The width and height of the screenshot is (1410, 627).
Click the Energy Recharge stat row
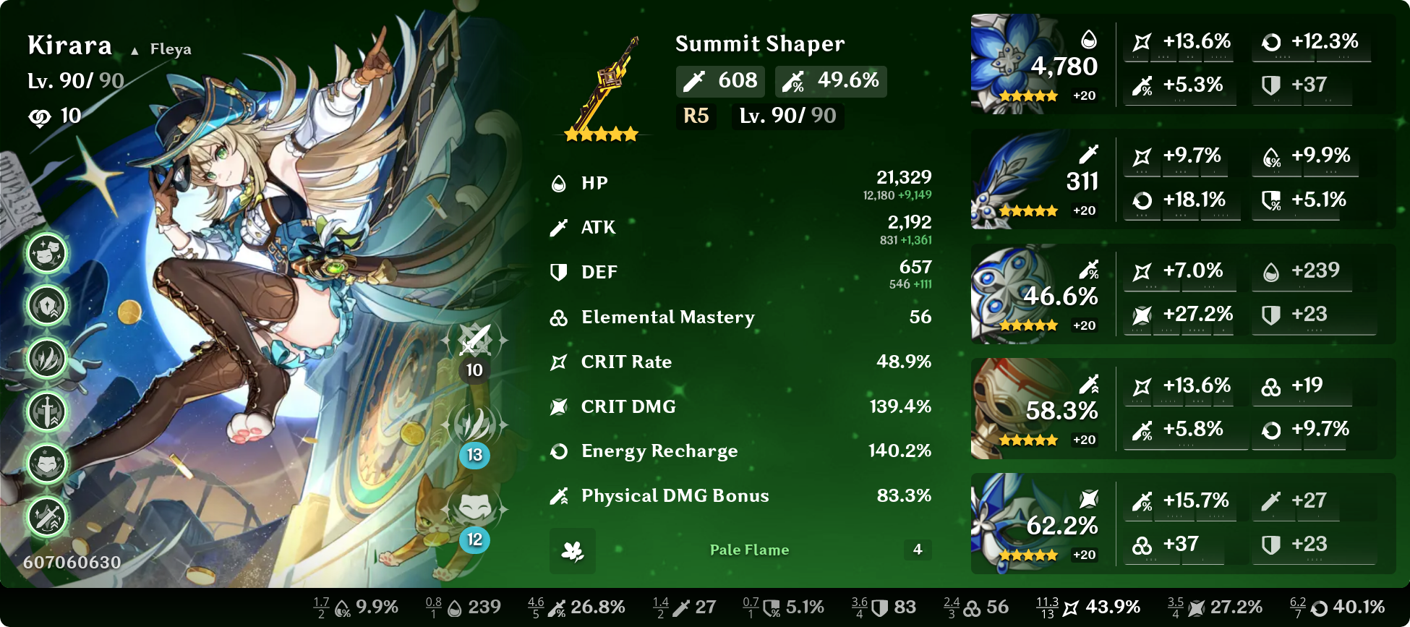740,451
